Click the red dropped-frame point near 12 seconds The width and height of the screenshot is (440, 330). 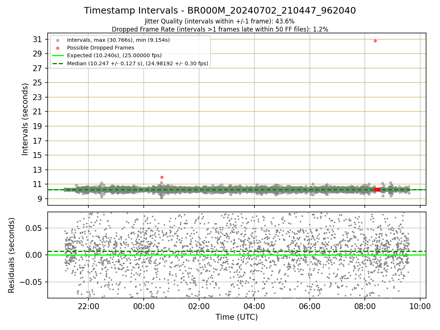[x=162, y=177]
